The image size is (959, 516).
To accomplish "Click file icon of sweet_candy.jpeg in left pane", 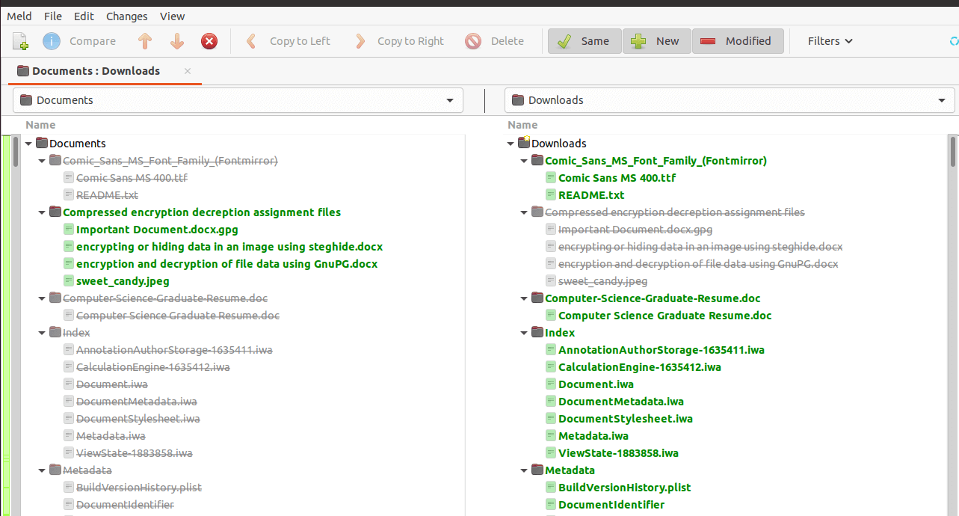I will tap(69, 281).
